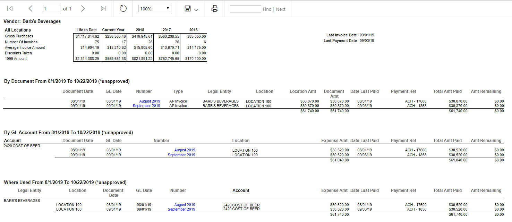Click the Location Amt column header

point(303,91)
